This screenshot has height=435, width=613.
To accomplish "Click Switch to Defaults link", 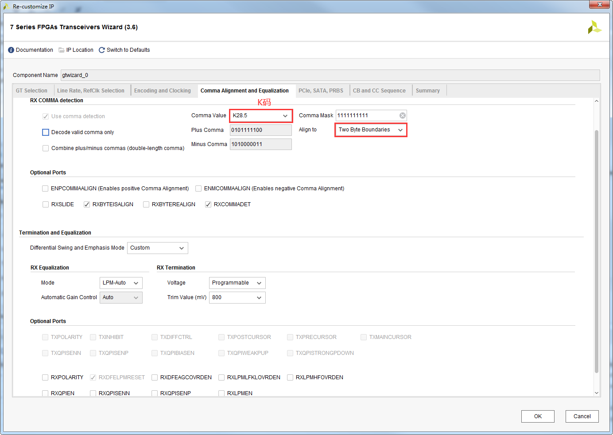I will click(x=128, y=50).
